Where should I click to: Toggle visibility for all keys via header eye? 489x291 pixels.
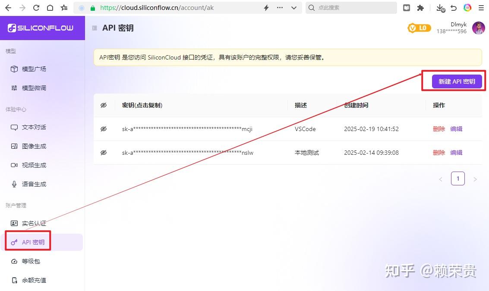click(x=104, y=105)
